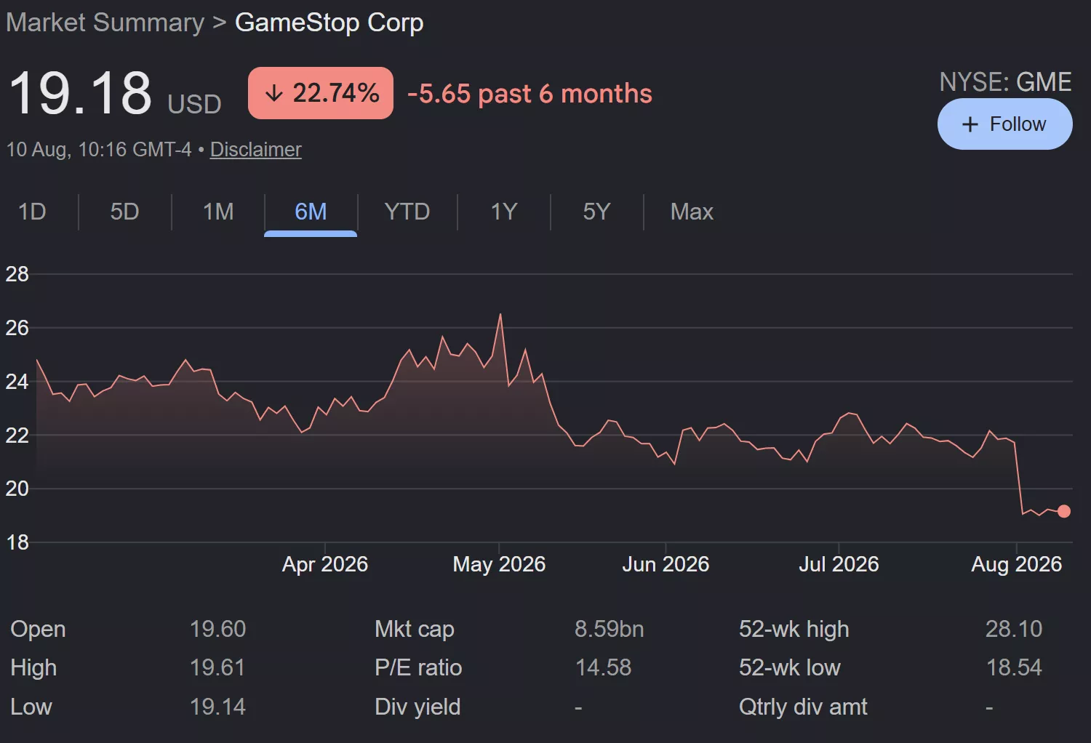Click the High value 19.61
The height and width of the screenshot is (743, 1091).
217,667
